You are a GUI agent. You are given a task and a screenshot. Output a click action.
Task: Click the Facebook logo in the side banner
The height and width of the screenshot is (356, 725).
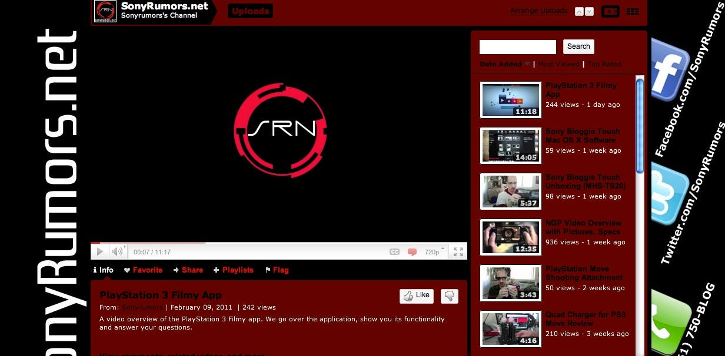(x=670, y=69)
